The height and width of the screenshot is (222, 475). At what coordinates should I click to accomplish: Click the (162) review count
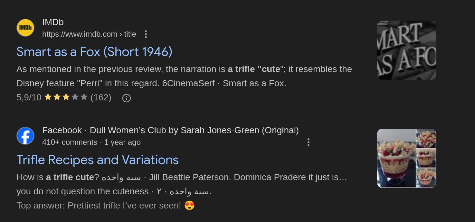(101, 97)
